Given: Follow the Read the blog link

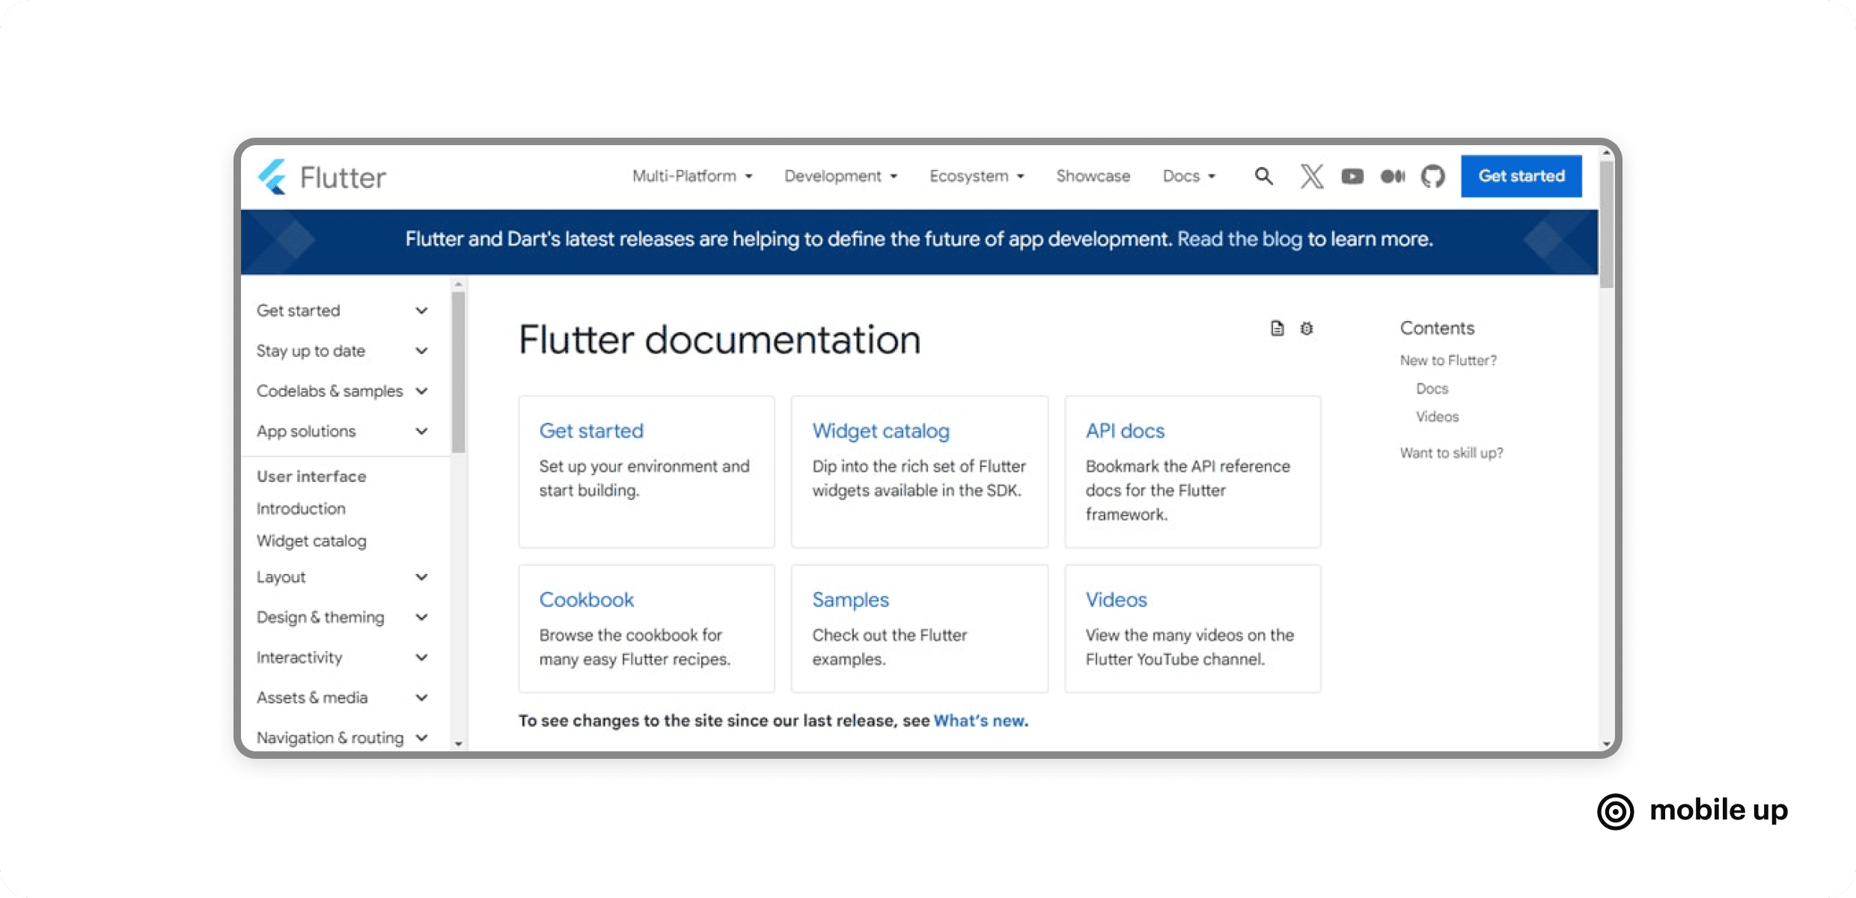Looking at the screenshot, I should [1239, 239].
